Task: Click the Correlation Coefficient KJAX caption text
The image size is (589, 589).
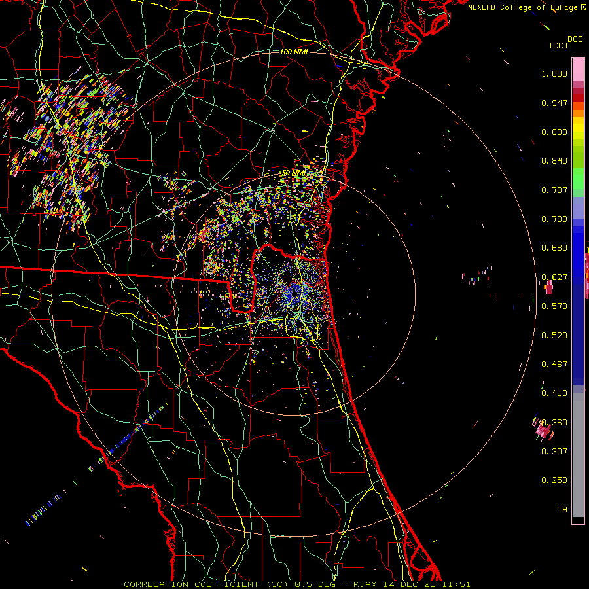Action: pos(296,584)
